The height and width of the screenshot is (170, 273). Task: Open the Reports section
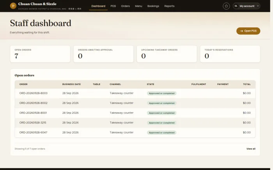click(x=169, y=6)
